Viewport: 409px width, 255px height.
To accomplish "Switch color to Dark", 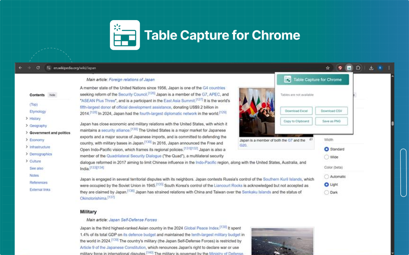I will [327, 192].
